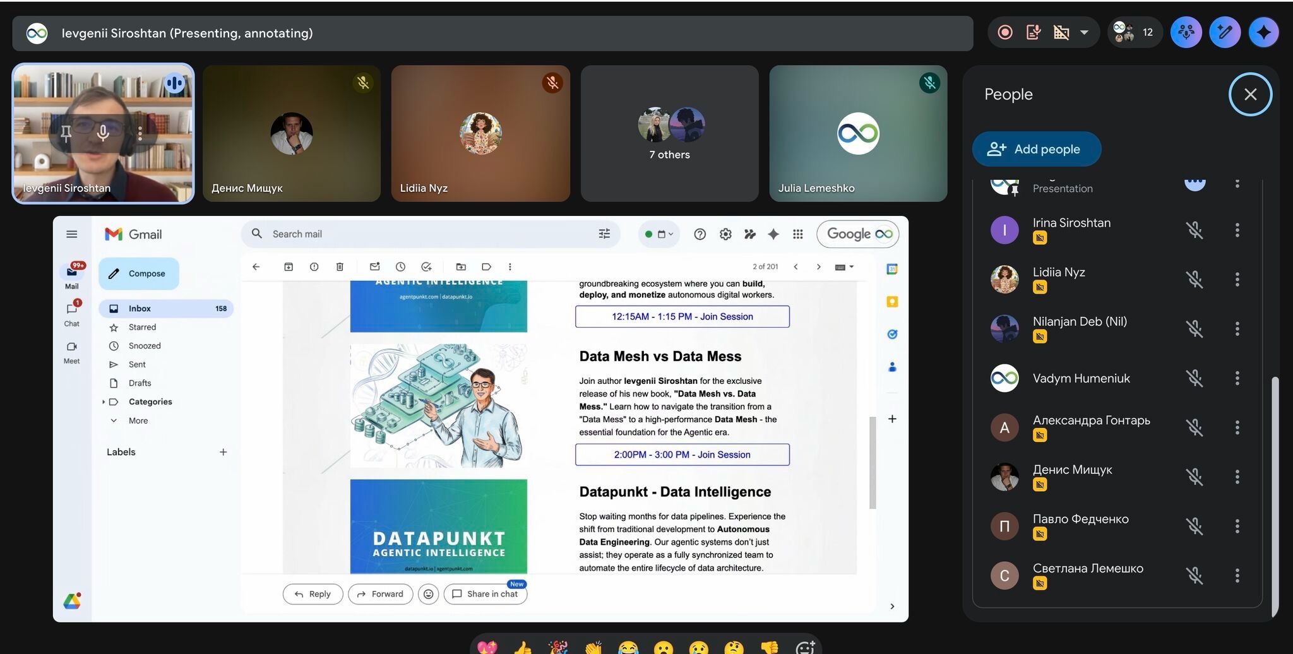Click the Search mail field

[429, 234]
